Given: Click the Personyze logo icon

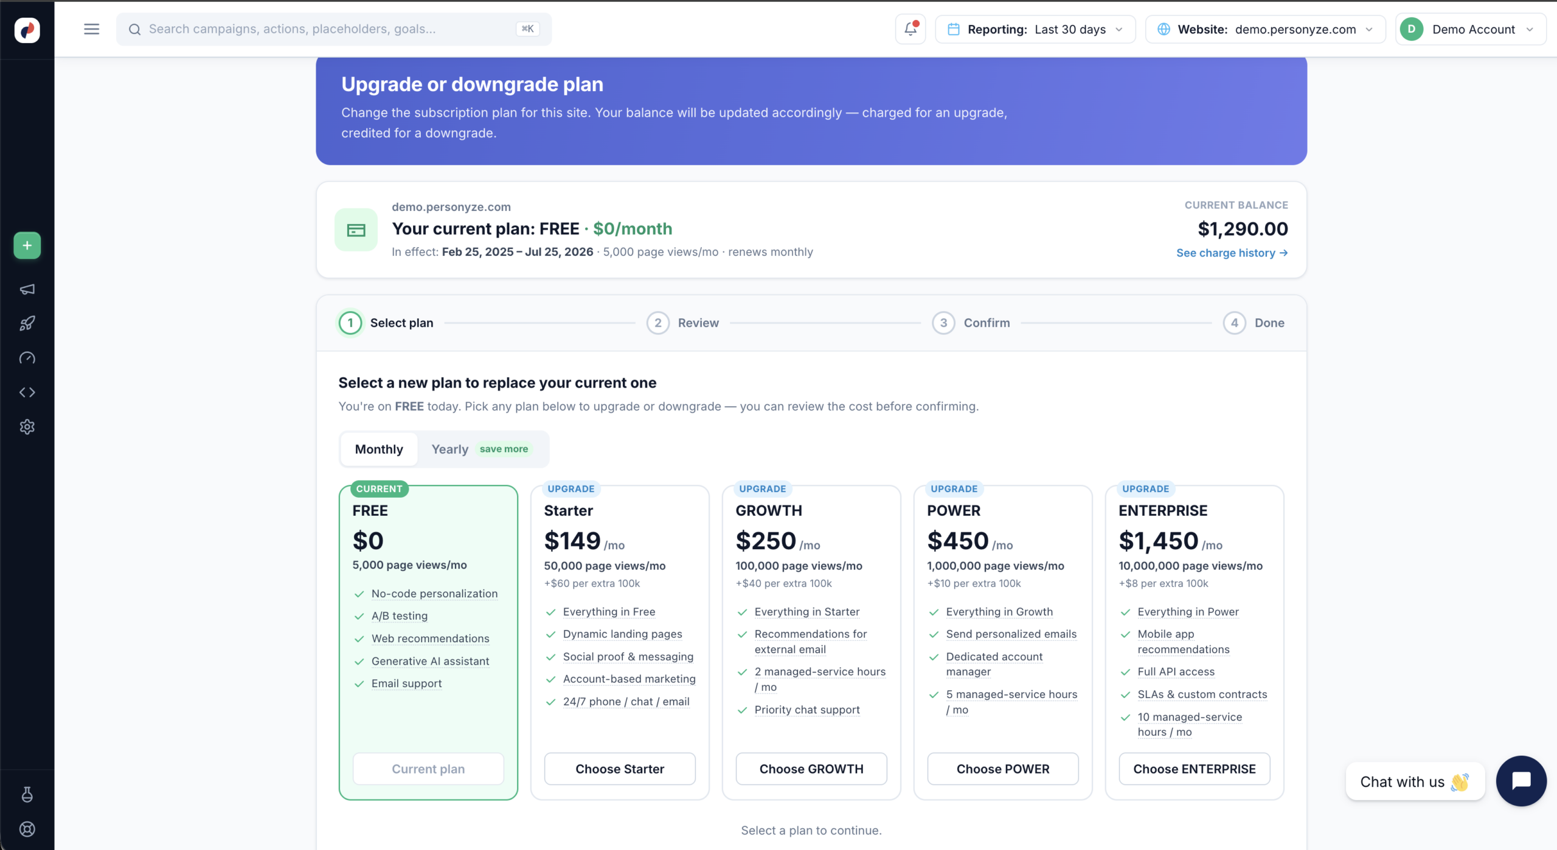Looking at the screenshot, I should [x=27, y=29].
